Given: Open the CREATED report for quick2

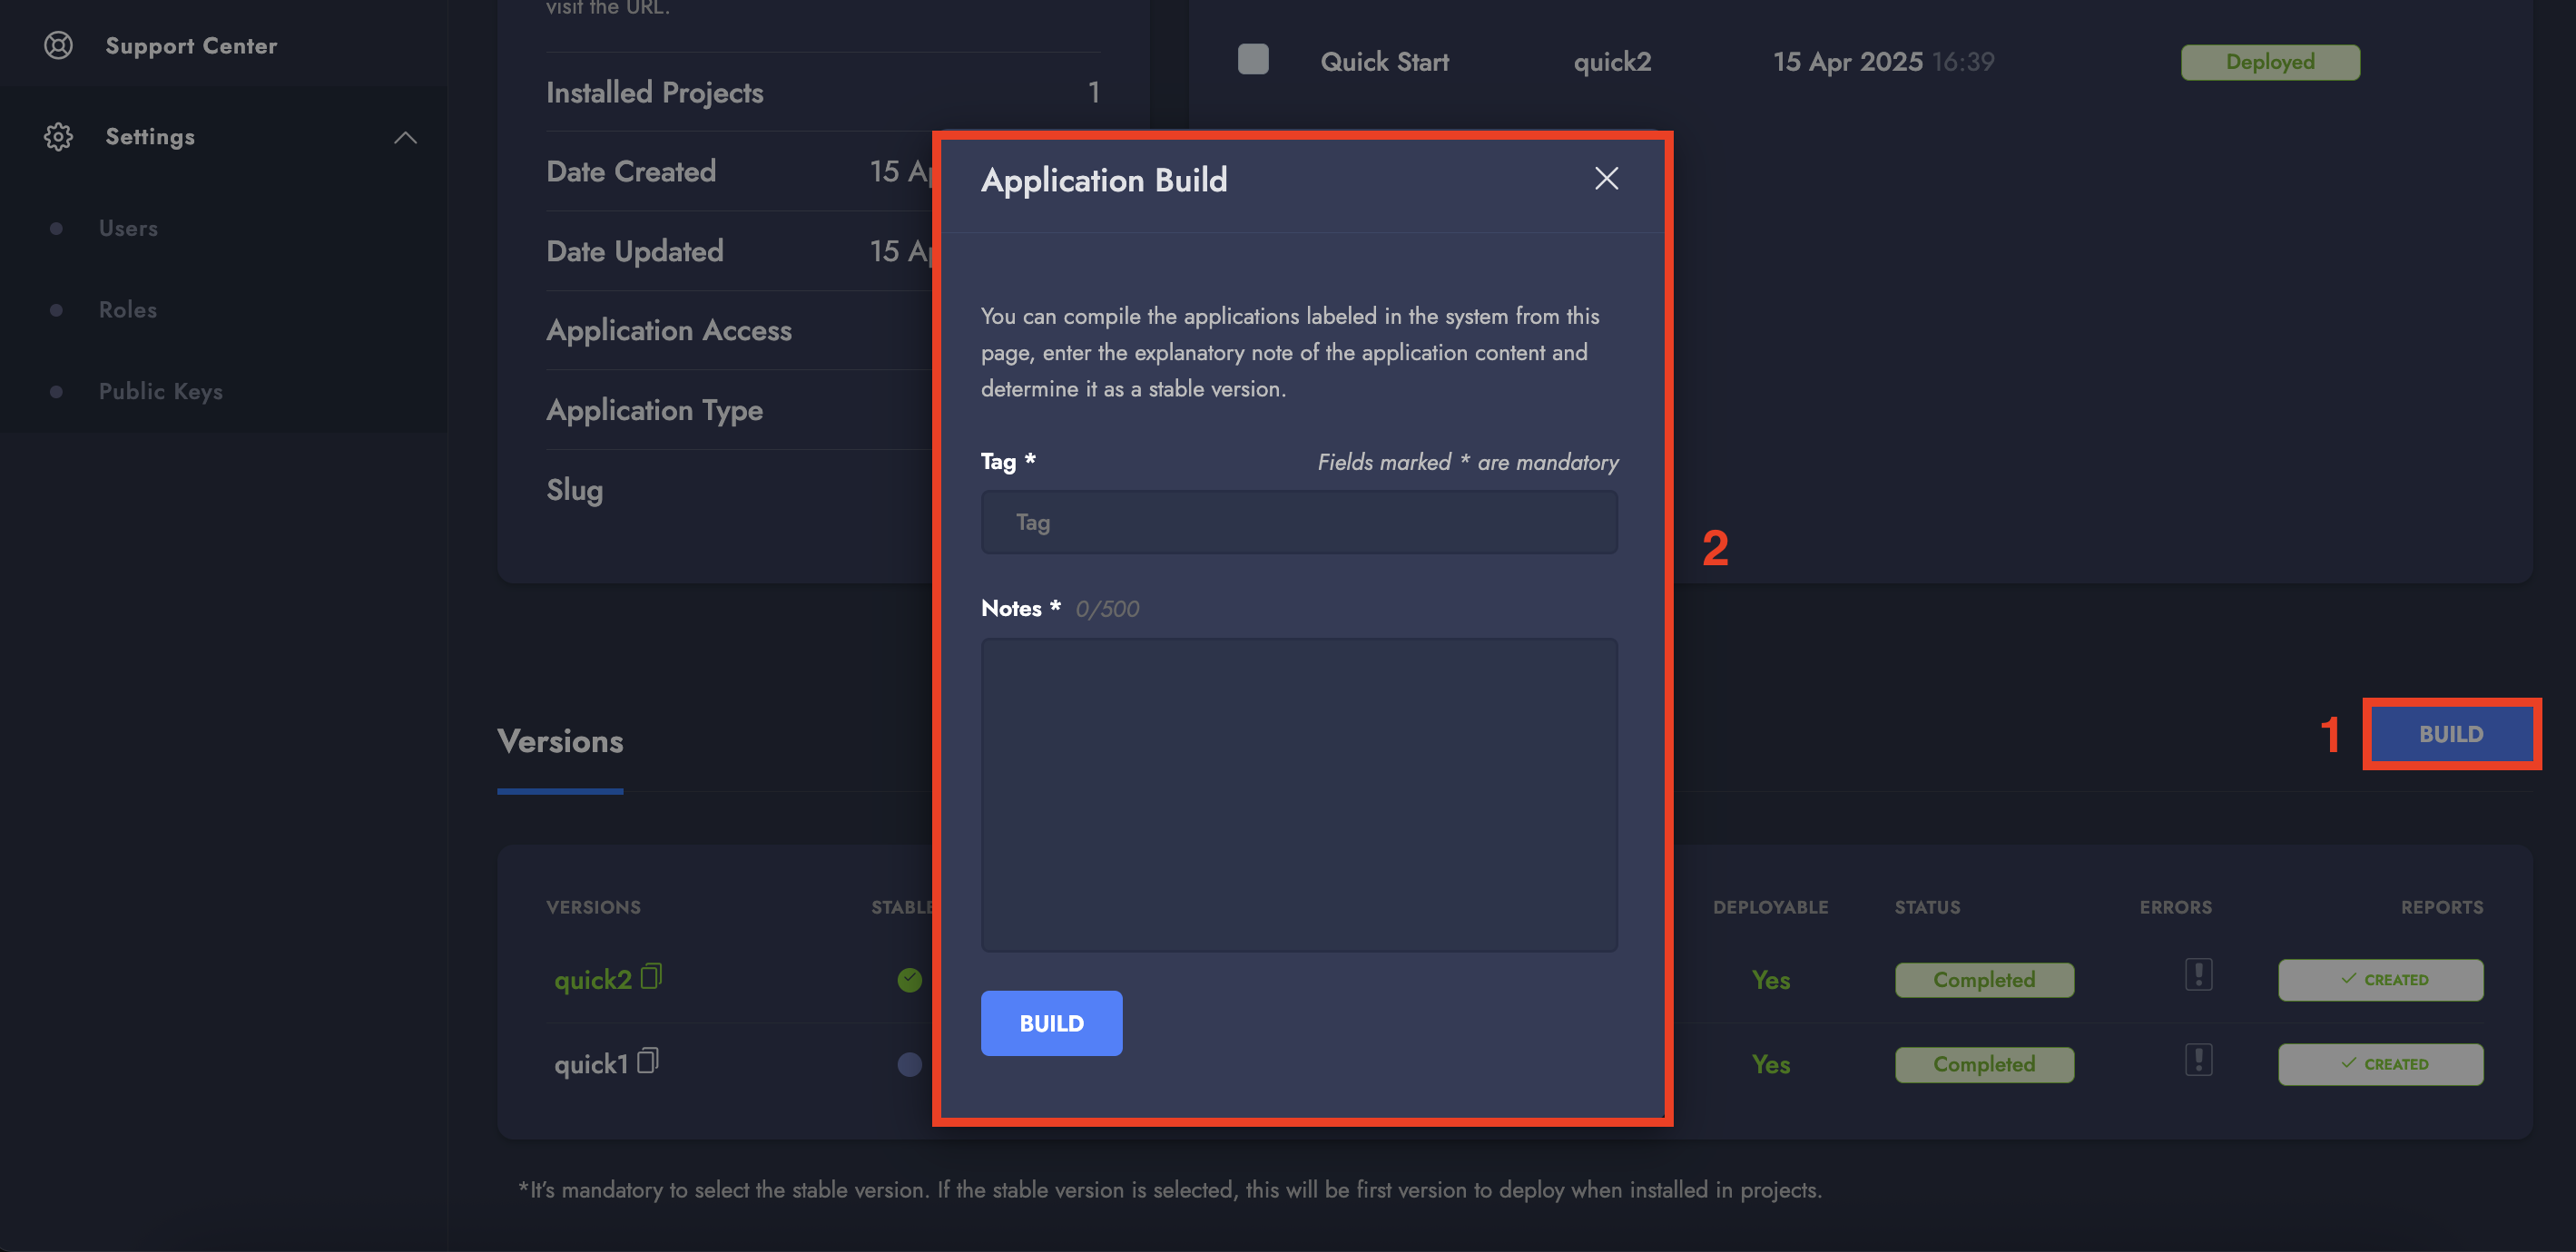Looking at the screenshot, I should (x=2380, y=980).
